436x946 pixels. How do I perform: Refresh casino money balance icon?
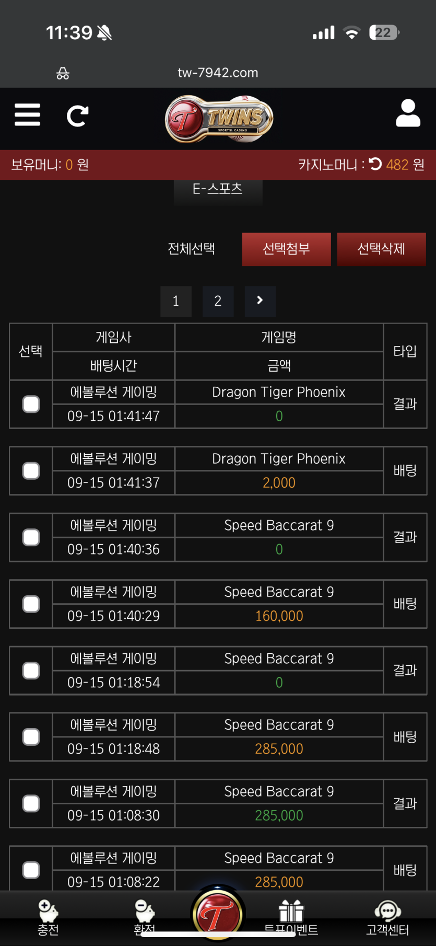pyautogui.click(x=375, y=164)
